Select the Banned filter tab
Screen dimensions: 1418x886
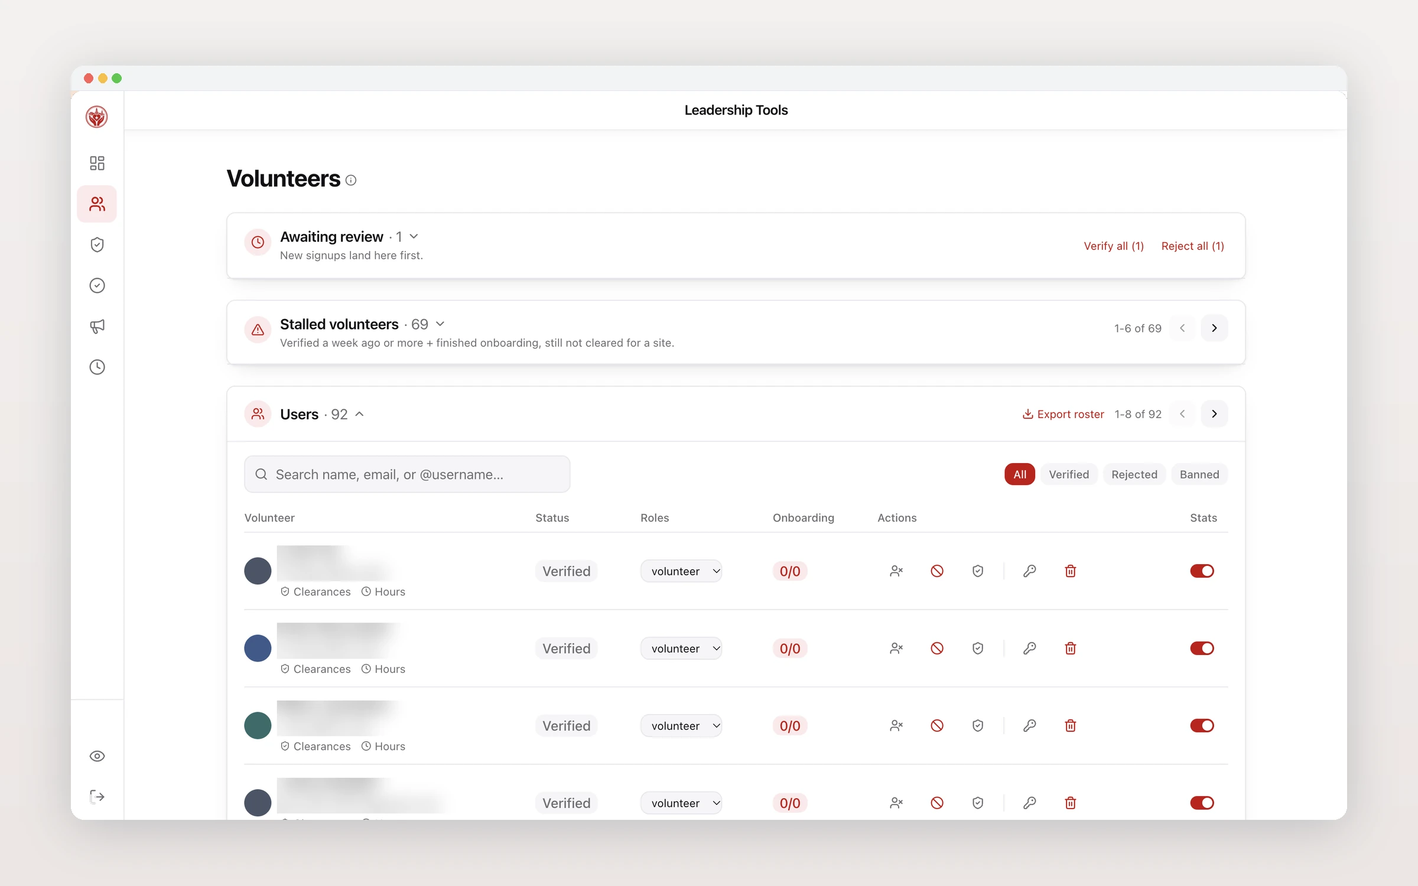[1199, 474]
